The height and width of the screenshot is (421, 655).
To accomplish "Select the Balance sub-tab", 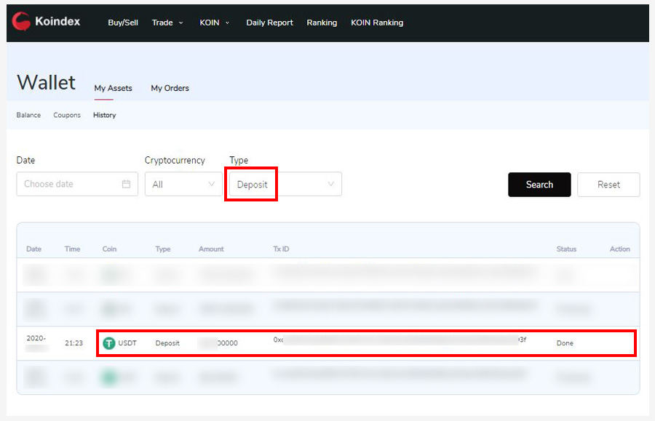I will pos(28,115).
